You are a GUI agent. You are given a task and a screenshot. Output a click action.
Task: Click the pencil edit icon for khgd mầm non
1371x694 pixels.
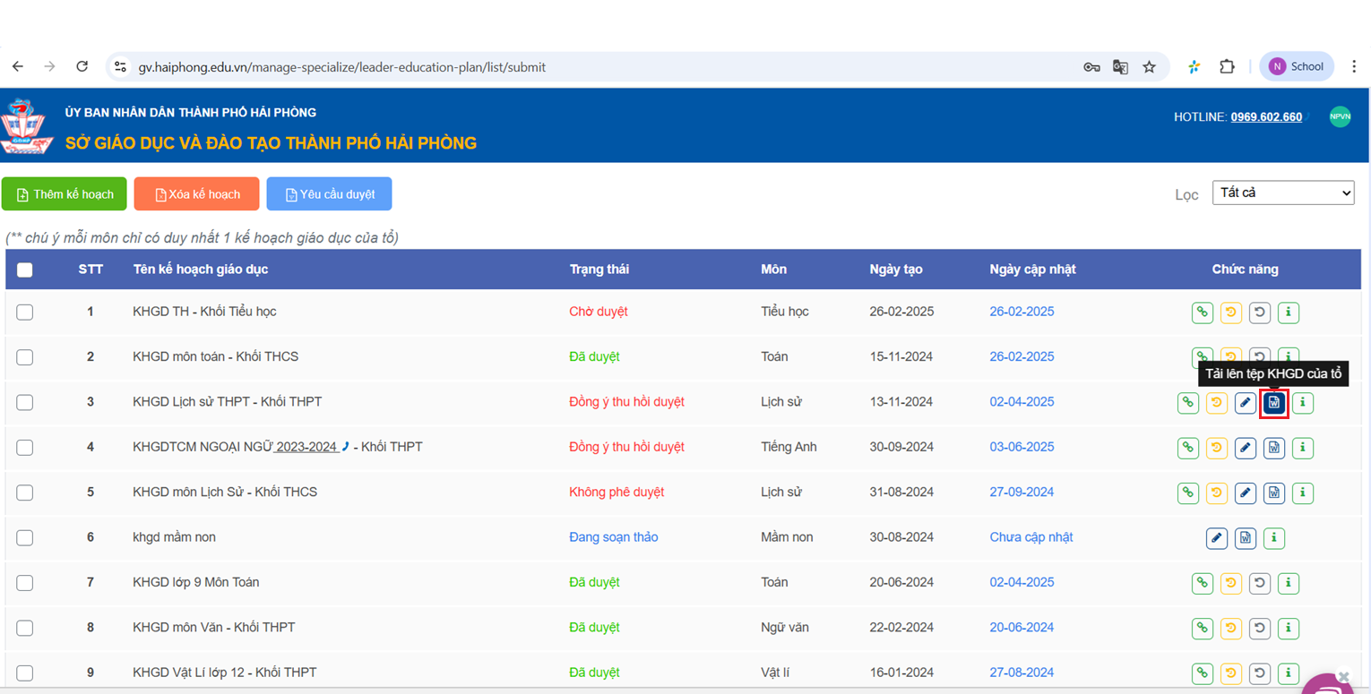(1216, 537)
